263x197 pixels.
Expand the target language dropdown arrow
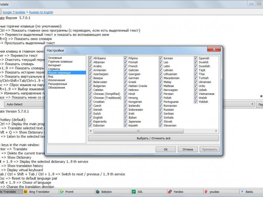252,104
